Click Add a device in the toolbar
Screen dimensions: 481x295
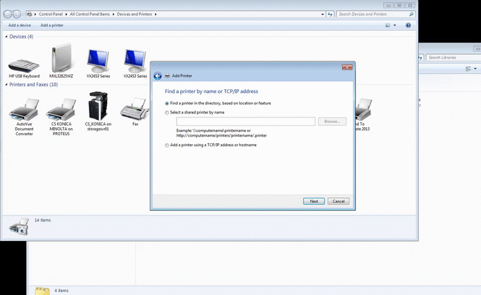[20, 25]
